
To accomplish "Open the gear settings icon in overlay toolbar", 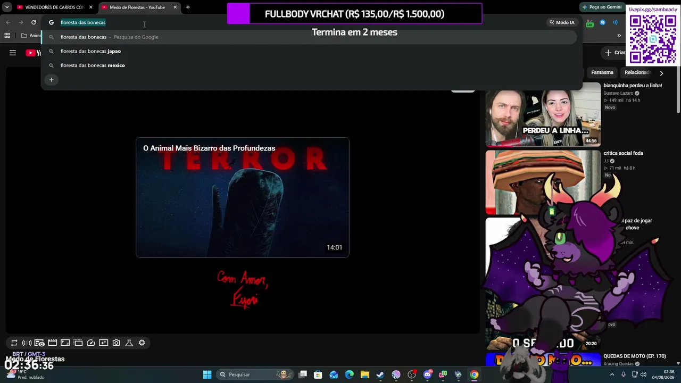I will tap(142, 343).
